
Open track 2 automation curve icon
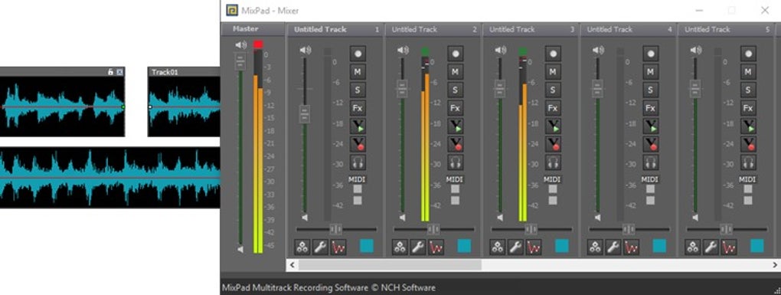click(x=436, y=247)
